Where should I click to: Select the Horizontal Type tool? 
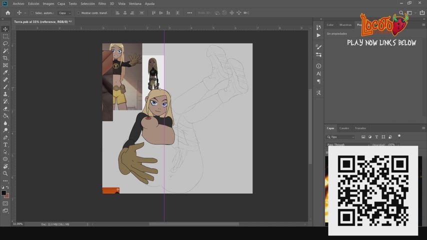pos(5,144)
